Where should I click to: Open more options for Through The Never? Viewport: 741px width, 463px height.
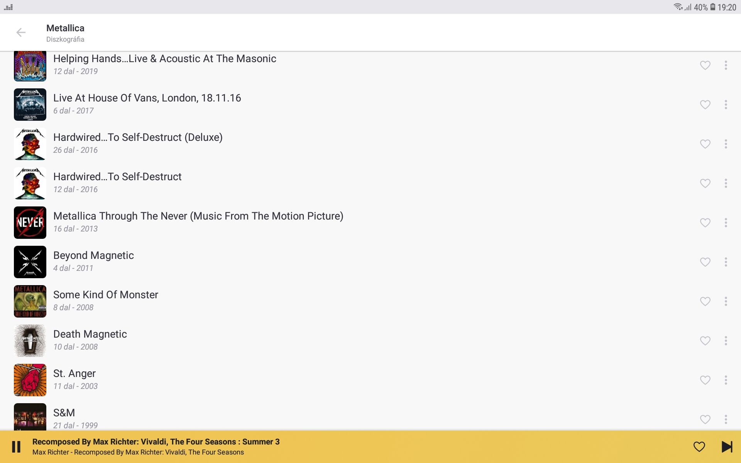coord(726,223)
